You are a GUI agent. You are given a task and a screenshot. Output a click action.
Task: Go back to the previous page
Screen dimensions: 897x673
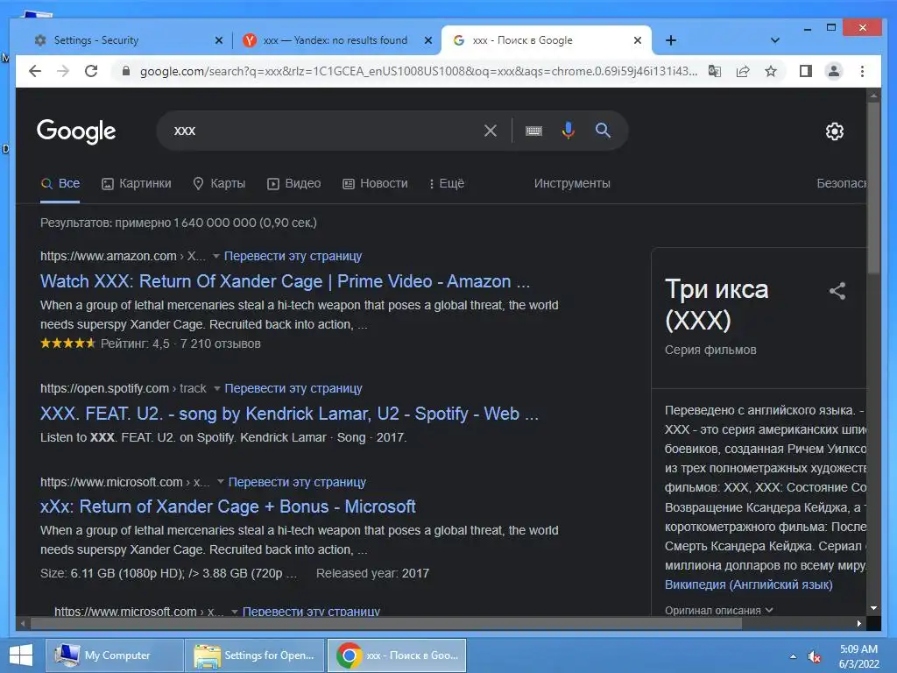35,71
